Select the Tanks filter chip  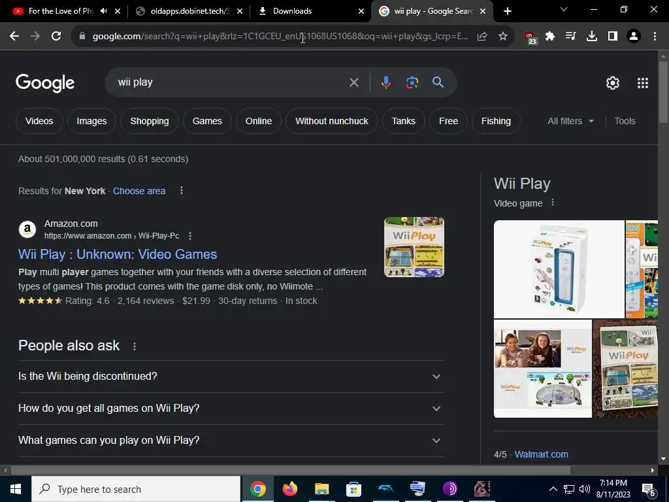pyautogui.click(x=404, y=121)
